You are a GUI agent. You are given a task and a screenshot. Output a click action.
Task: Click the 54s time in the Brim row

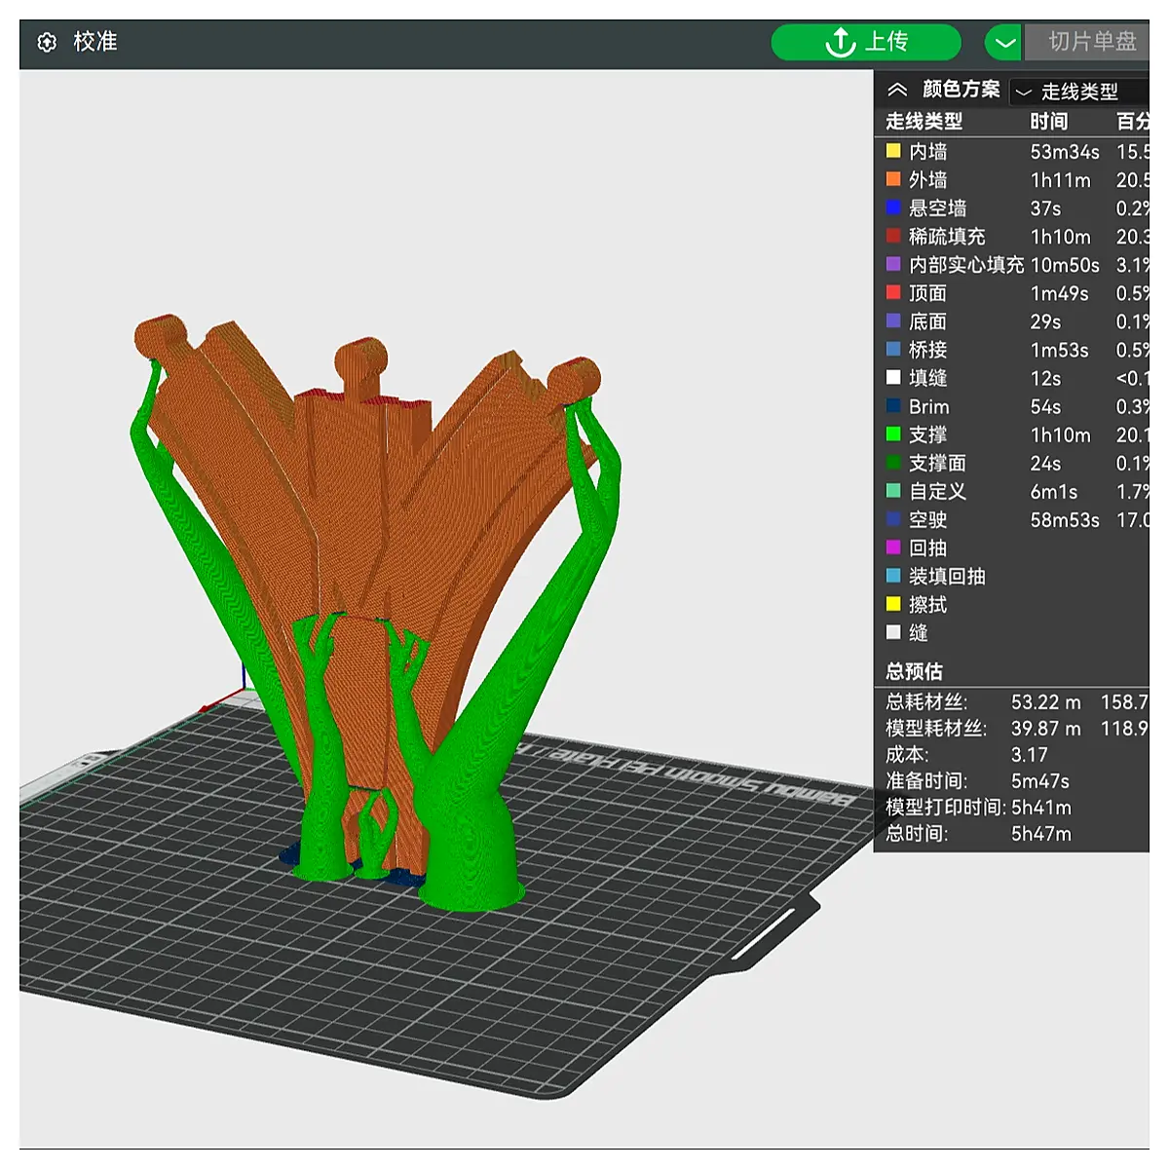pyautogui.click(x=1045, y=406)
